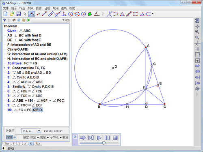Click the snap-to-point crosshair icon

click(x=197, y=43)
